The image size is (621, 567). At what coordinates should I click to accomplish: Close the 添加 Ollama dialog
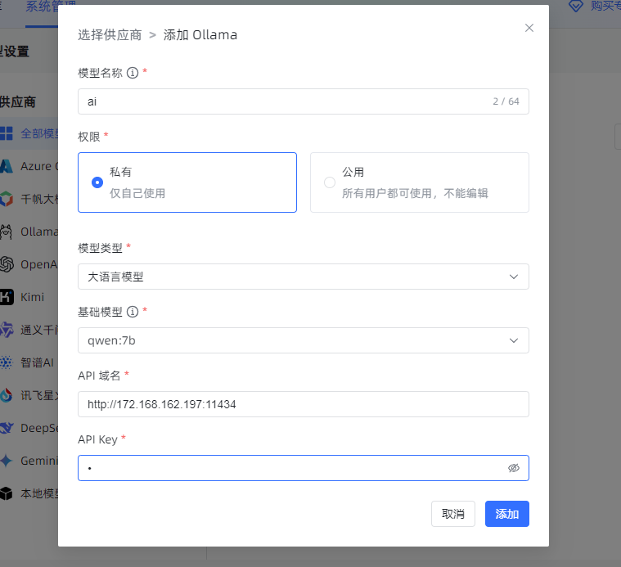pos(529,28)
